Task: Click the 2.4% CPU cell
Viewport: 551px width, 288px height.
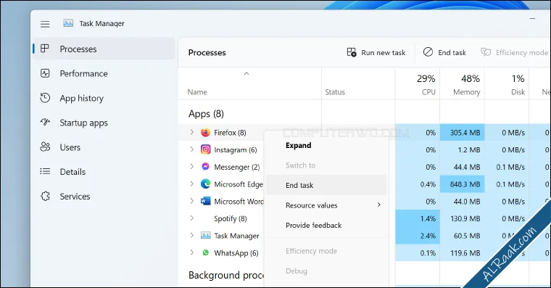Action: tap(418, 236)
